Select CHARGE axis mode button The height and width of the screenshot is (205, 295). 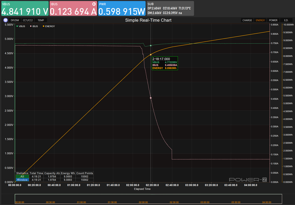click(247, 20)
